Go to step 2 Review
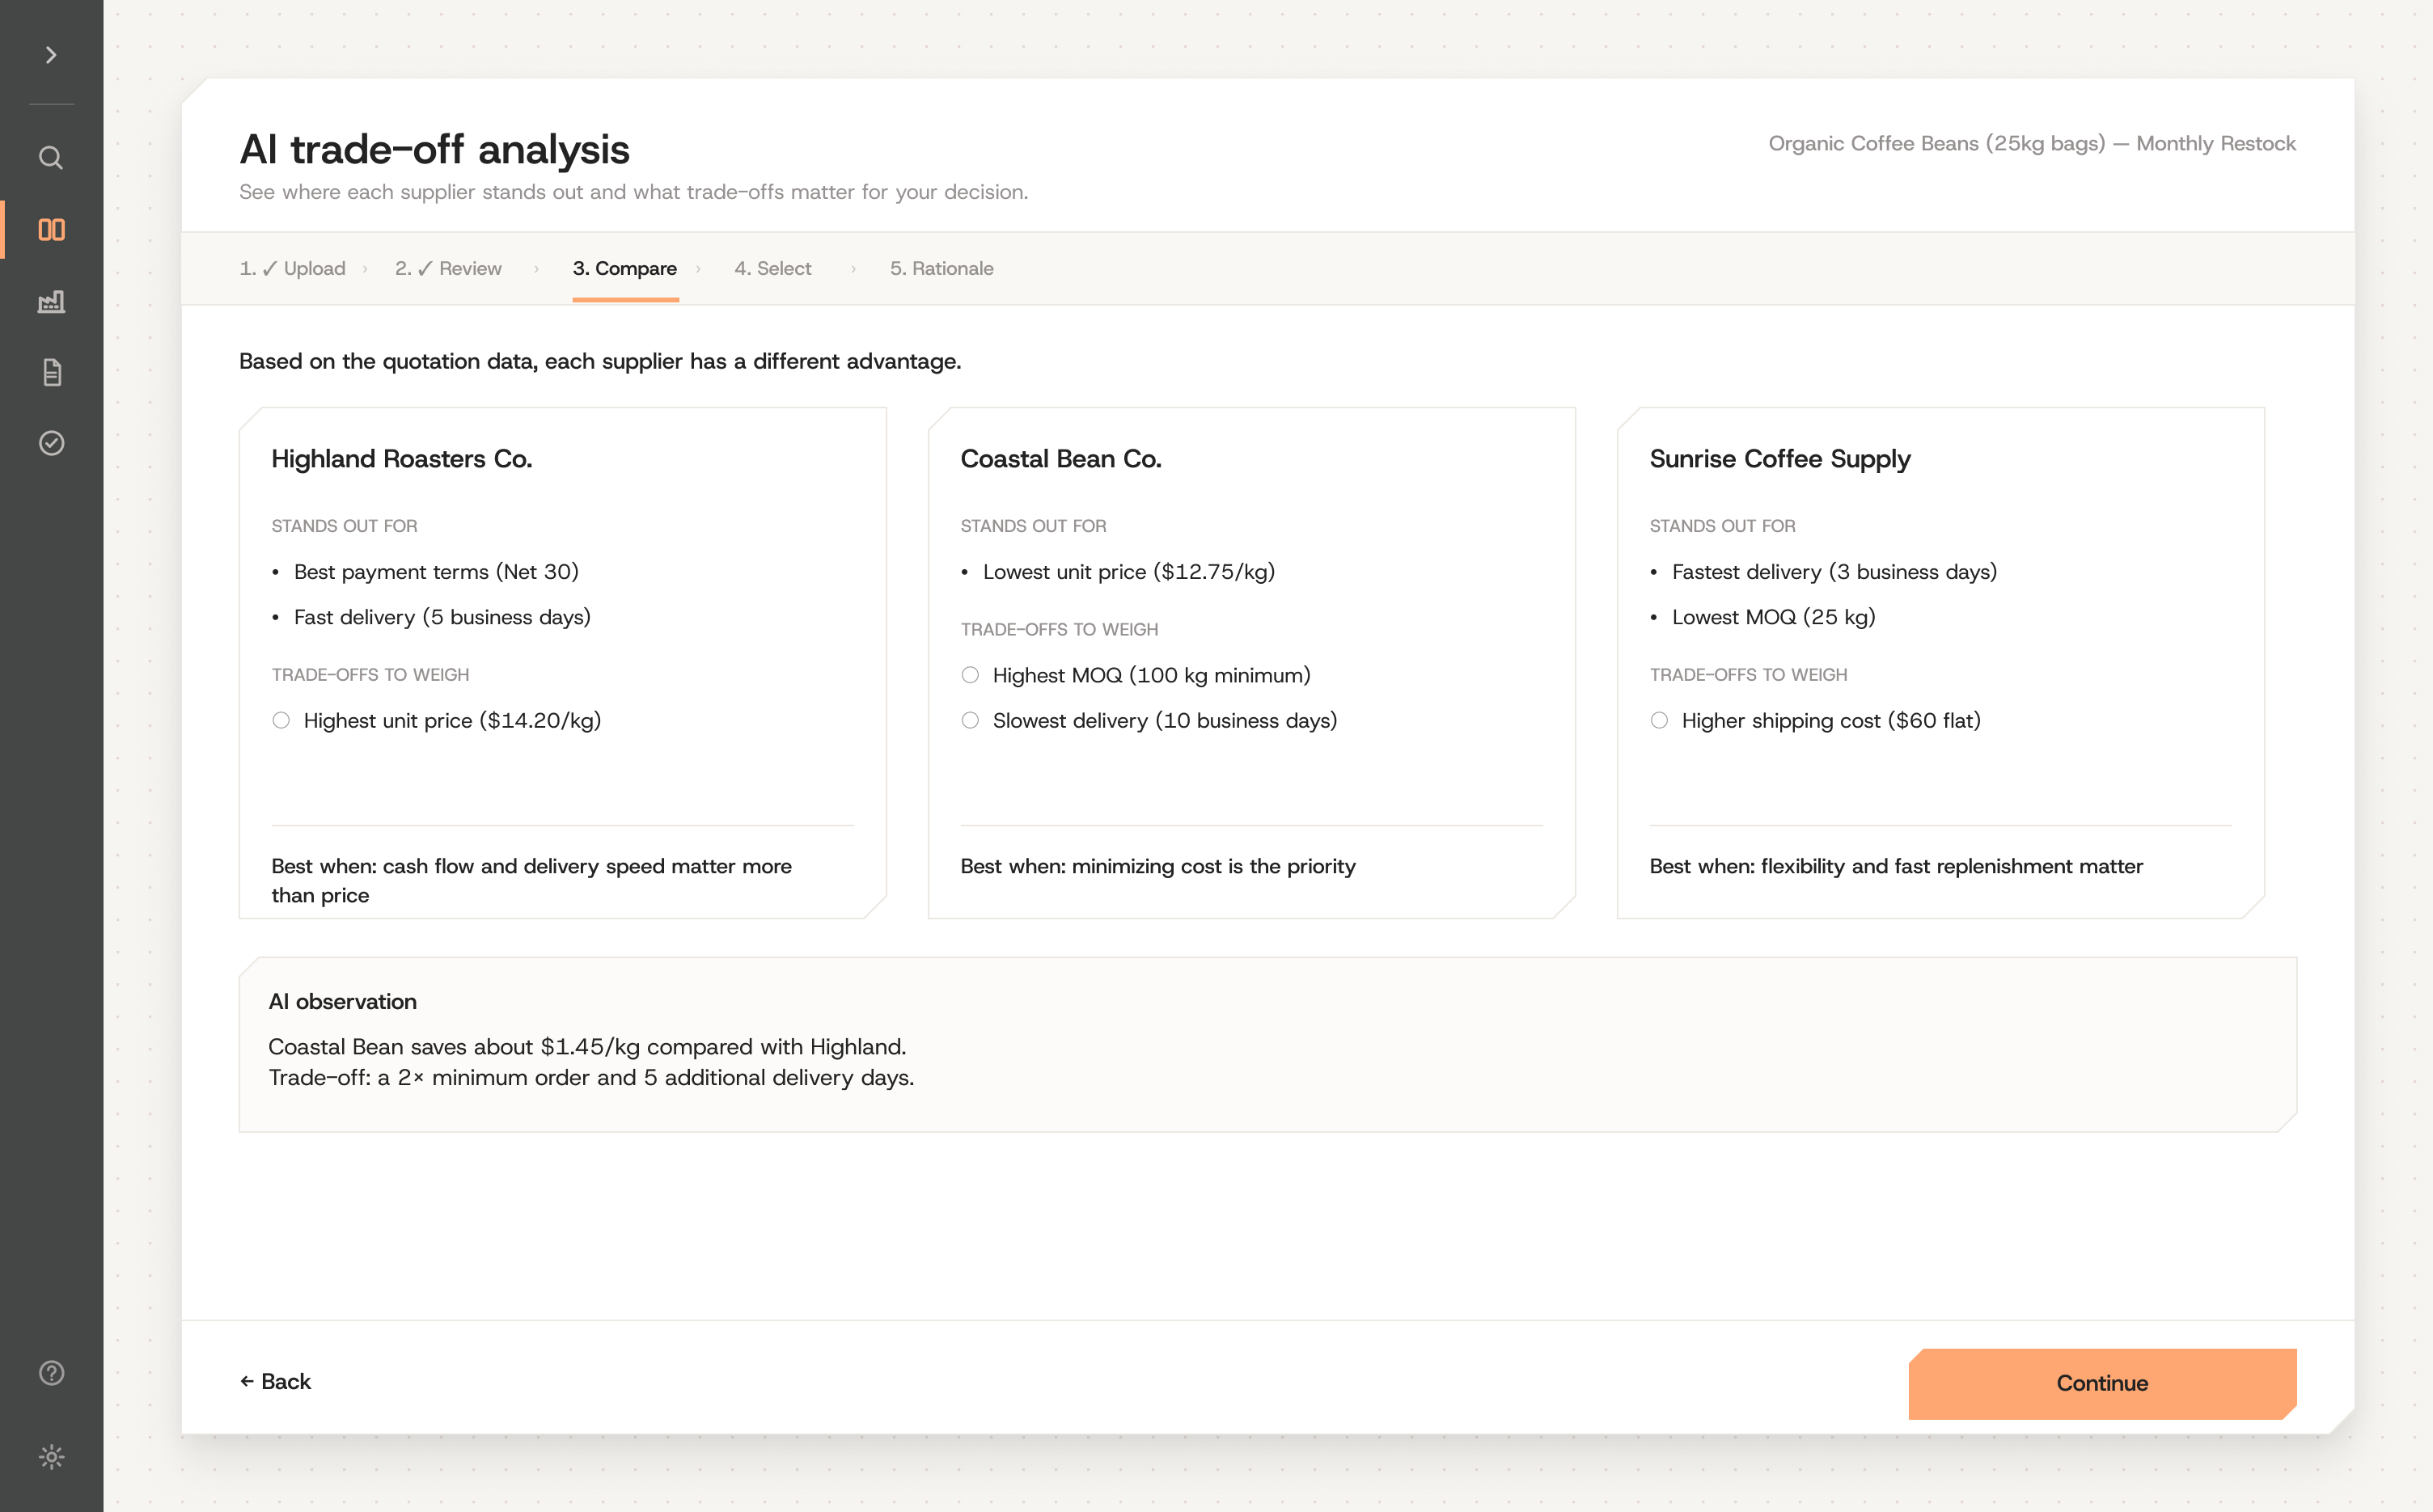This screenshot has height=1512, width=2433. 448,268
